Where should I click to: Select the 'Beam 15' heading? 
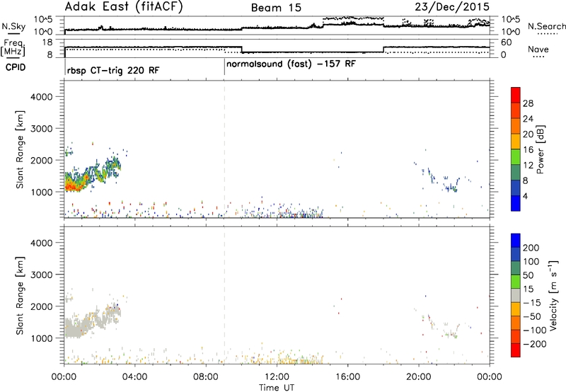(276, 8)
